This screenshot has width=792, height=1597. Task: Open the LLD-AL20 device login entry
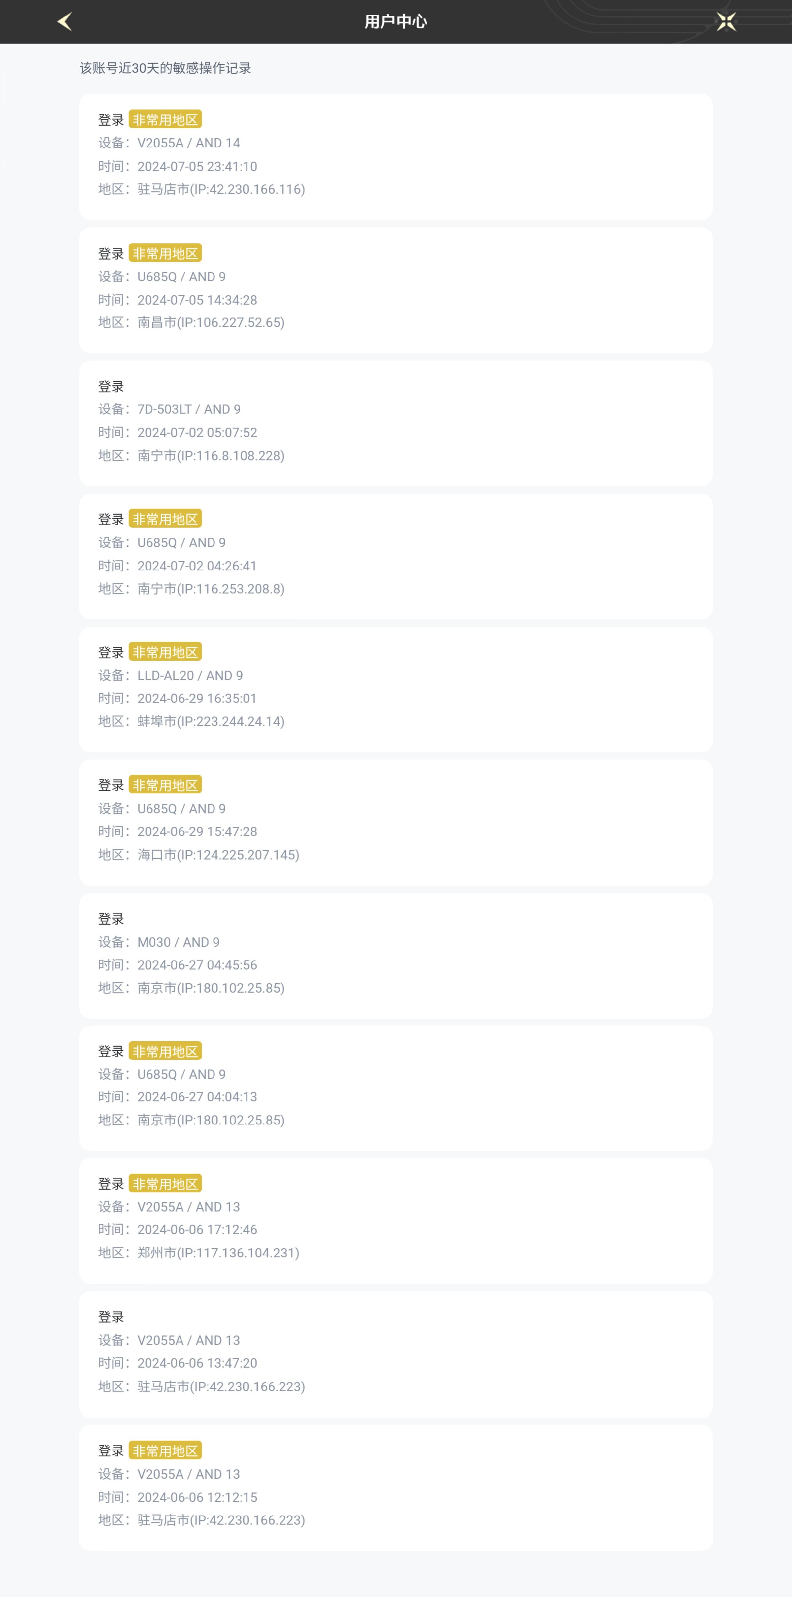click(x=396, y=689)
